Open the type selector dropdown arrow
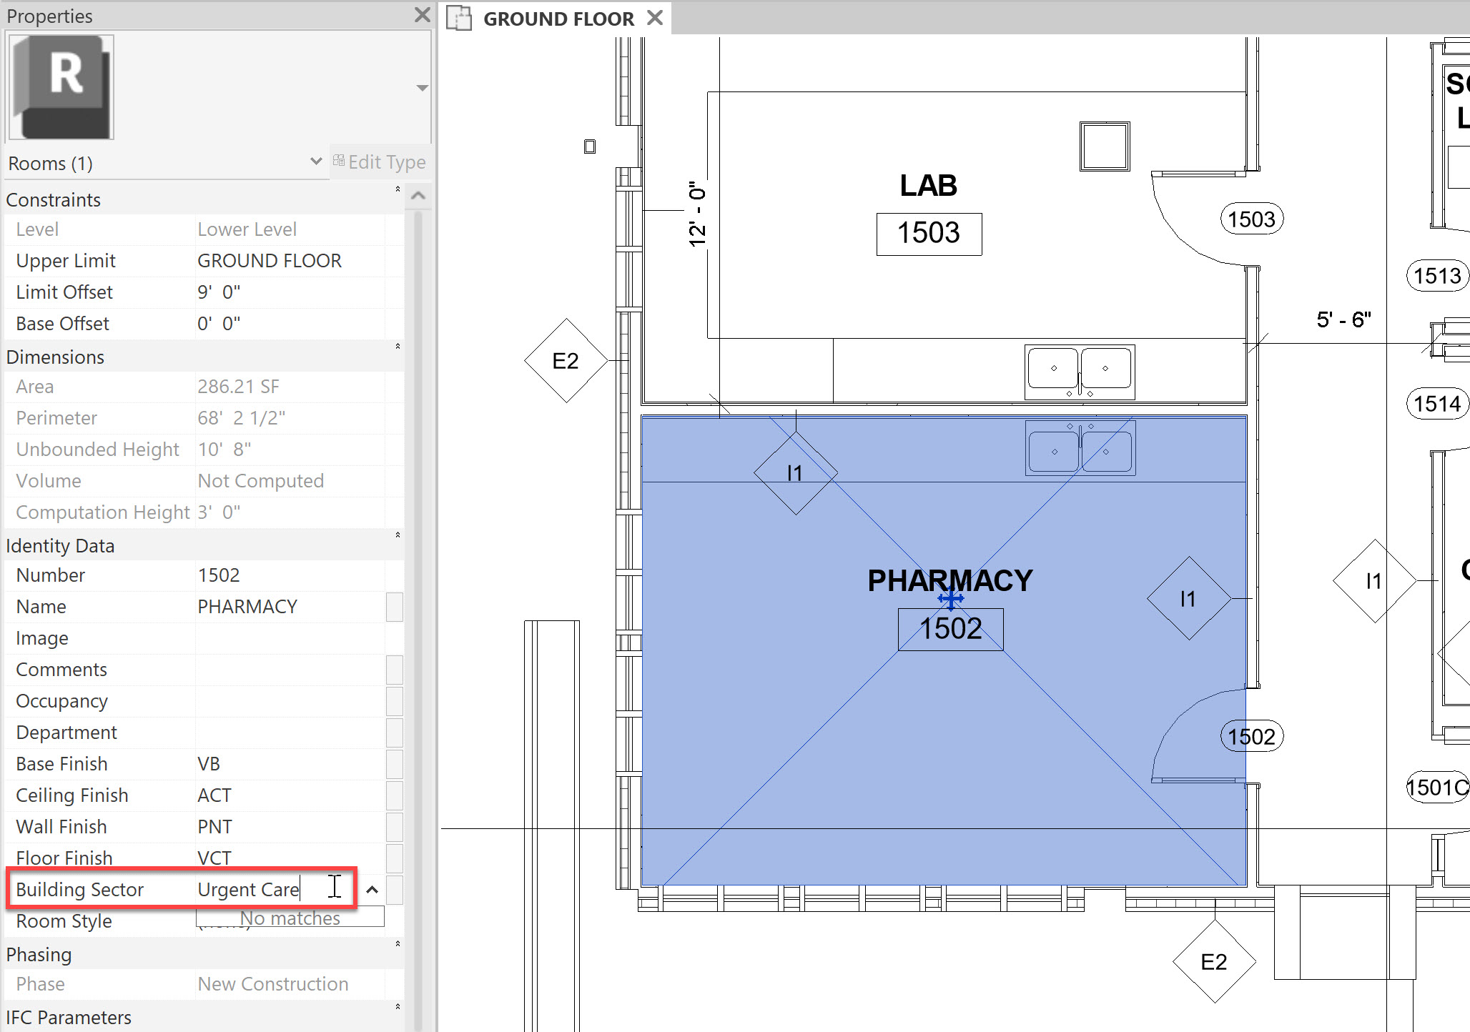The height and width of the screenshot is (1032, 1470). 422,88
